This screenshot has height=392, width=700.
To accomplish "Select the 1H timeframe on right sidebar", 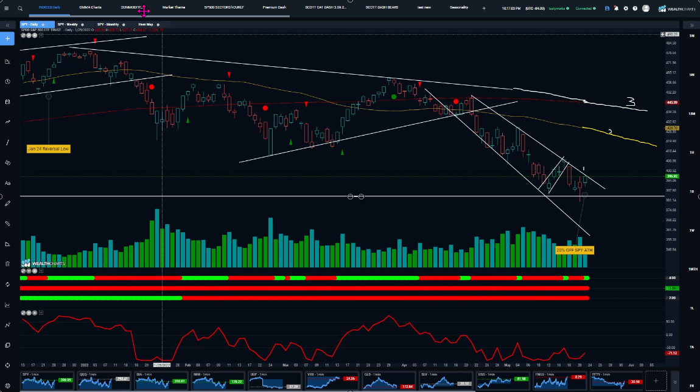I will coord(692,153).
